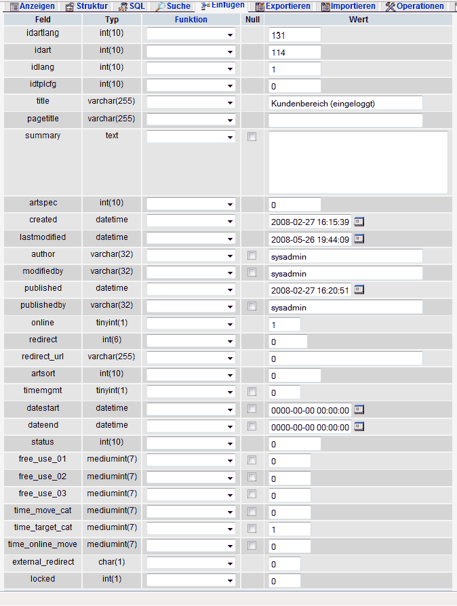Image resolution: width=457 pixels, height=606 pixels.
Task: Click the Suche magnifier icon
Action: 161,7
